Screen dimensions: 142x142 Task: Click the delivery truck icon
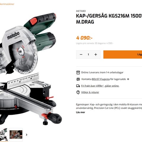click(x=78, y=86)
